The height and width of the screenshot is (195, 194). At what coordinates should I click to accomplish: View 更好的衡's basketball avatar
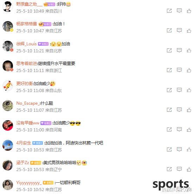tap(8, 86)
